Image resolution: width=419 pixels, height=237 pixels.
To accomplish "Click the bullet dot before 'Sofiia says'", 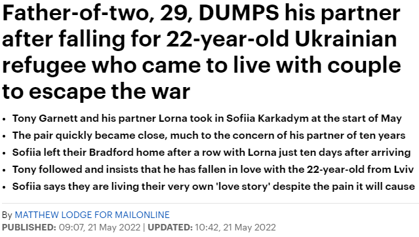I will [x=4, y=187].
